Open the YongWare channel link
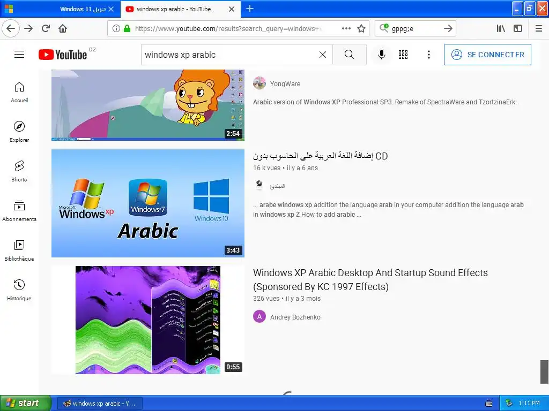This screenshot has width=549, height=411. tap(285, 84)
